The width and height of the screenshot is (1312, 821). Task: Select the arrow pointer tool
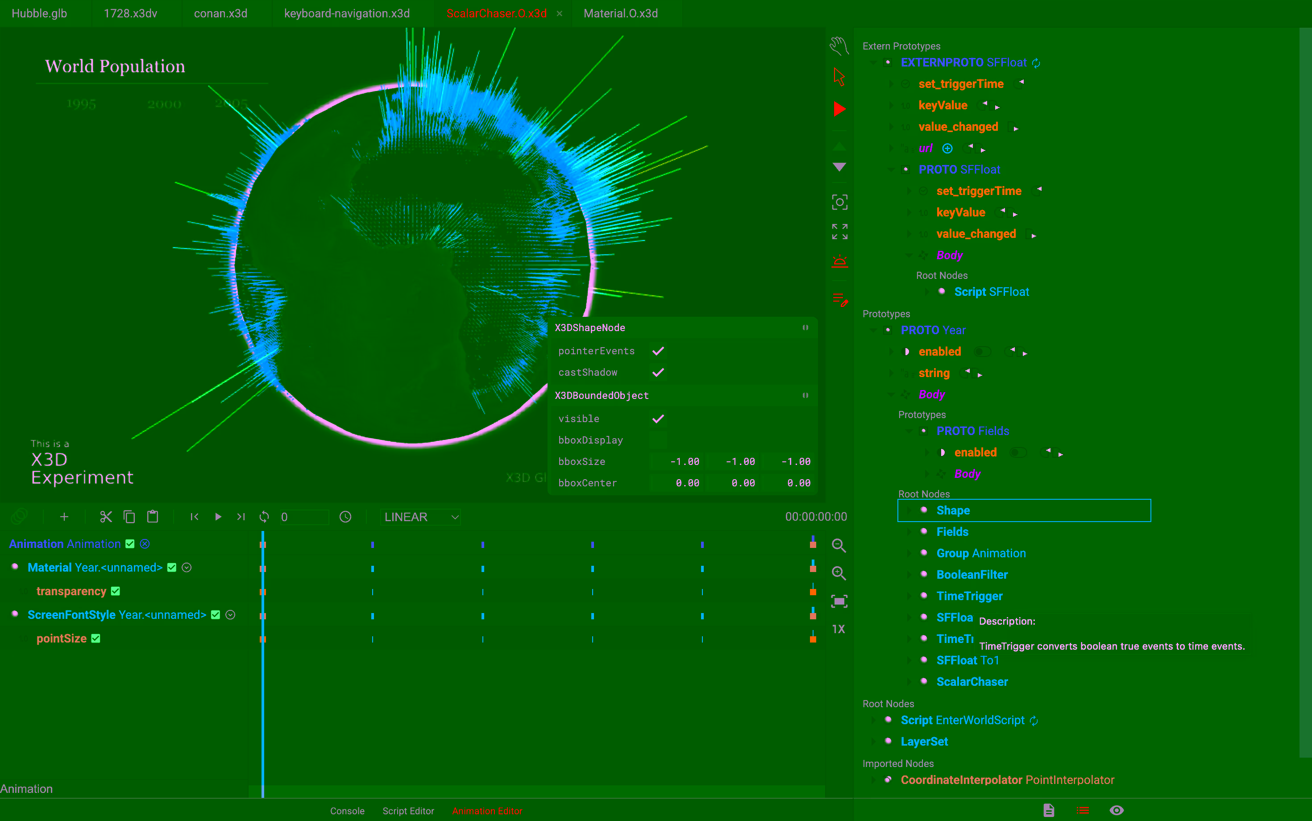839,77
